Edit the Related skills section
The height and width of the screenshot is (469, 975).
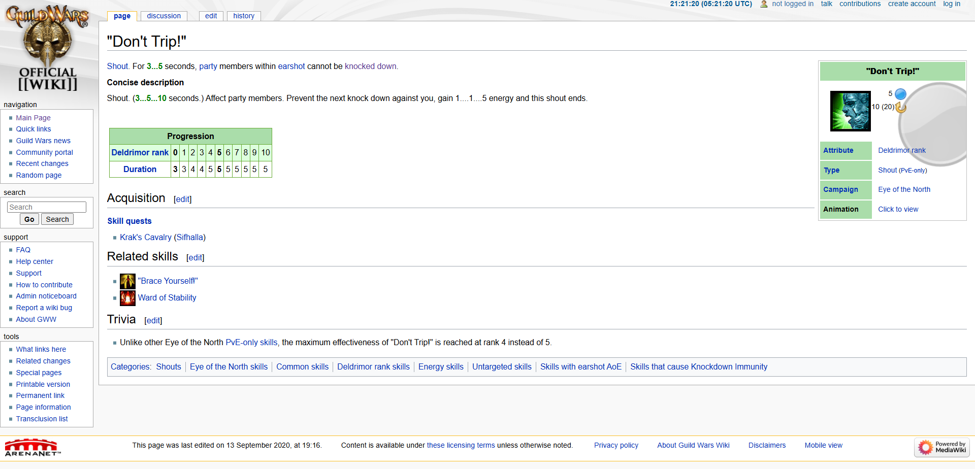tap(196, 257)
